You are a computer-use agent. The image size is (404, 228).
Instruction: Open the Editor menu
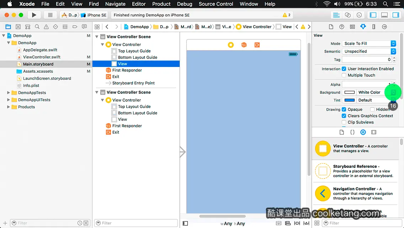pos(139,4)
